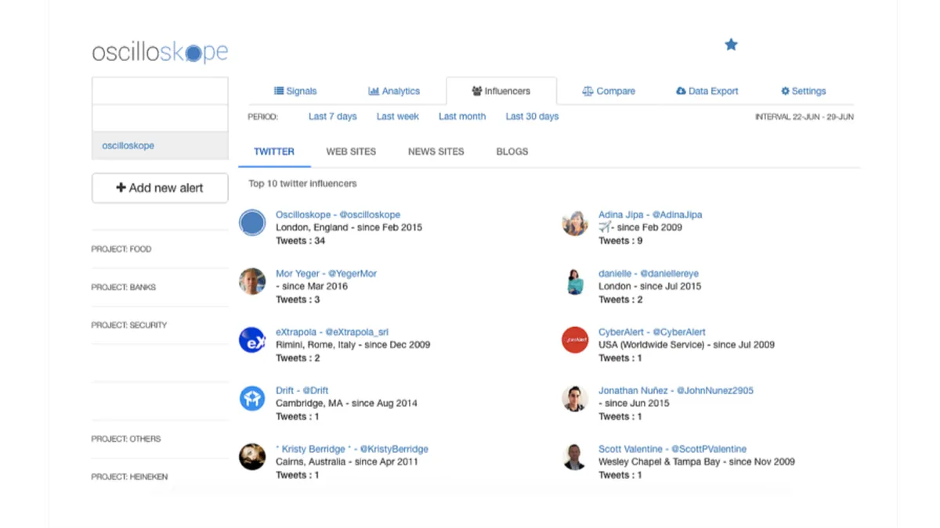940x528 pixels.
Task: Open PROJECT: BANKS in the sidebar
Action: point(124,287)
